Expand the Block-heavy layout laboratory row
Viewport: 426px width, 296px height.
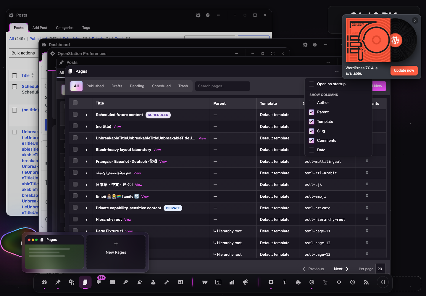pyautogui.click(x=87, y=150)
